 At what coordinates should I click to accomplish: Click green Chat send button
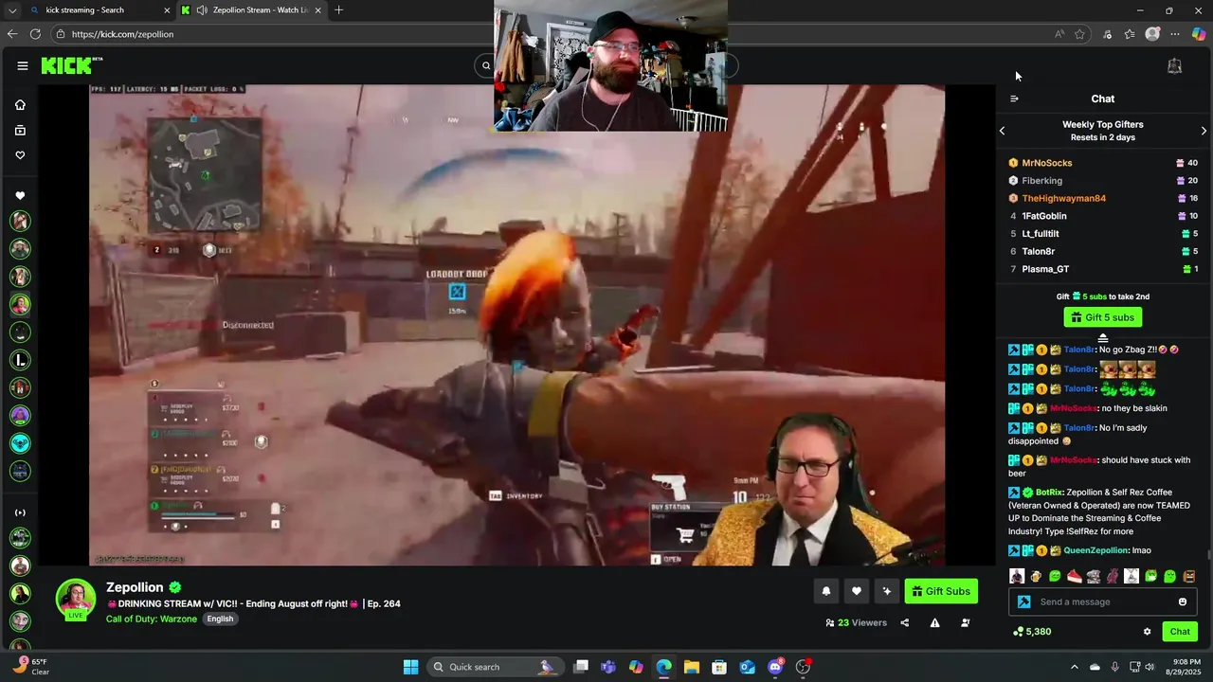click(x=1180, y=632)
